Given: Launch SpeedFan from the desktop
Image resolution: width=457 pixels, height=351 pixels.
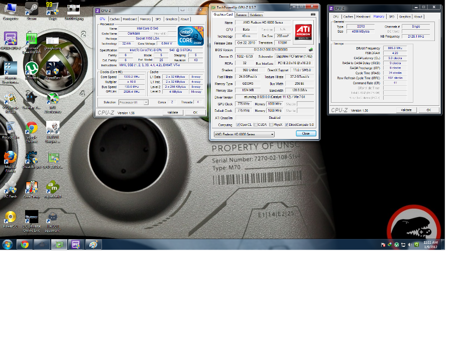Looking at the screenshot, I should pyautogui.click(x=52, y=71).
